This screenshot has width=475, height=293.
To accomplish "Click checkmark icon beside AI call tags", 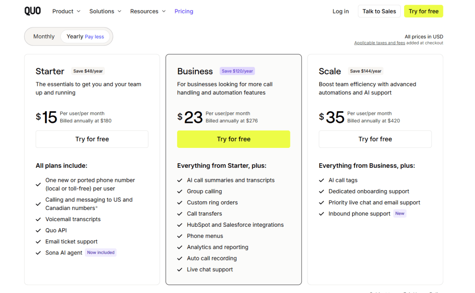I will 321,180.
